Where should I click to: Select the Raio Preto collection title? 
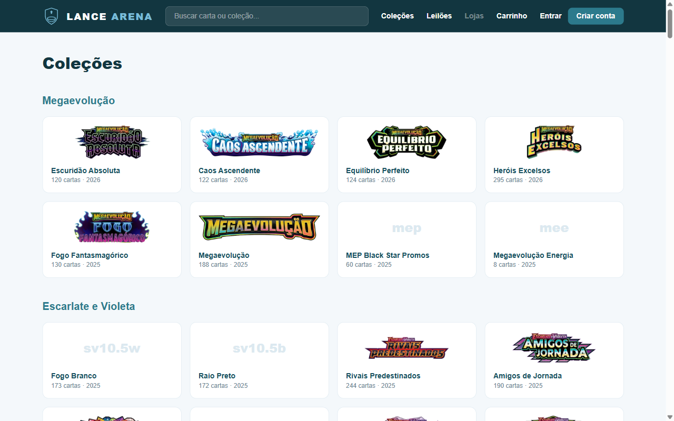[217, 376]
